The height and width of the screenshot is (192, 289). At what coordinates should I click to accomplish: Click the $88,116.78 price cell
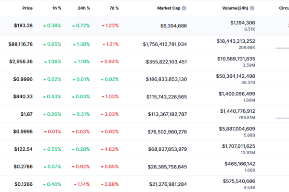coord(20,44)
